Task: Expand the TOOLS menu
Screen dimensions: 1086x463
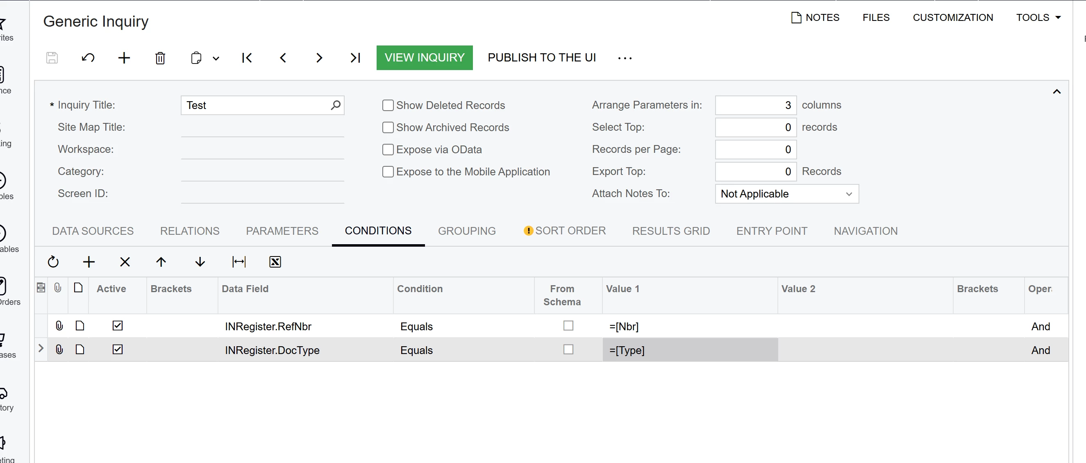Action: pos(1038,17)
